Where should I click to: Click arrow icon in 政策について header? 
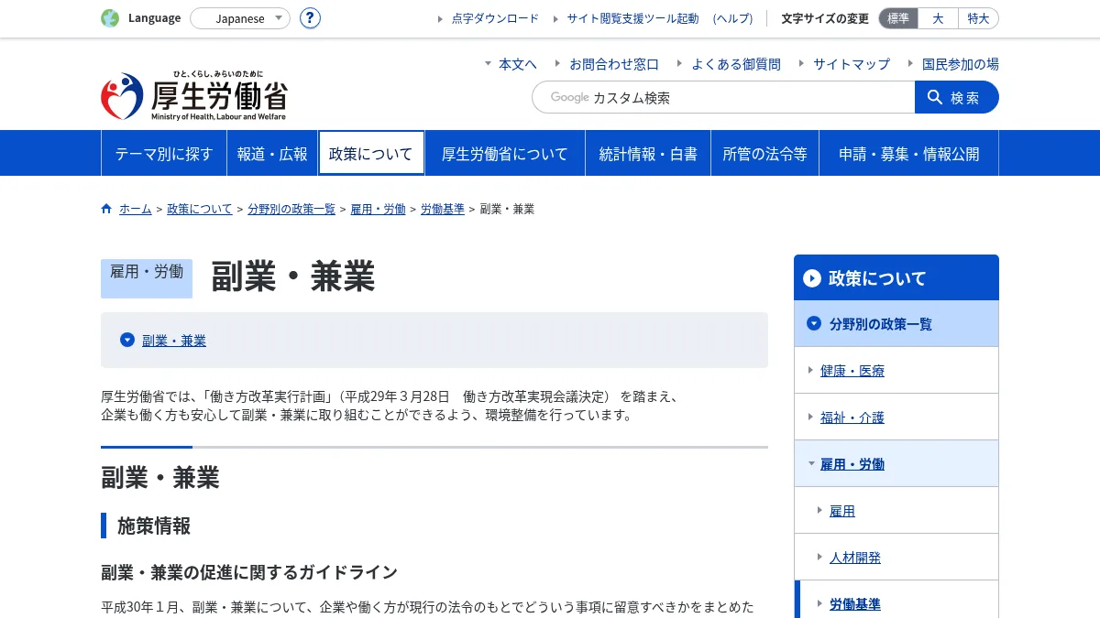pos(812,277)
